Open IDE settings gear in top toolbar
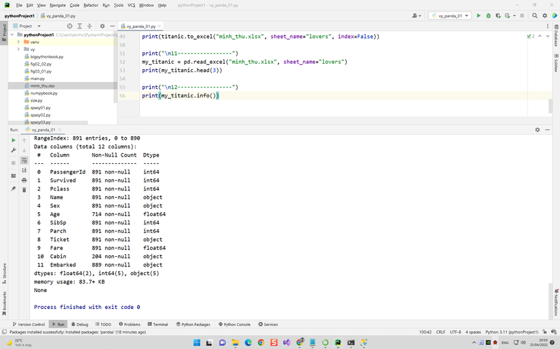The height and width of the screenshot is (349, 560). (x=544, y=16)
